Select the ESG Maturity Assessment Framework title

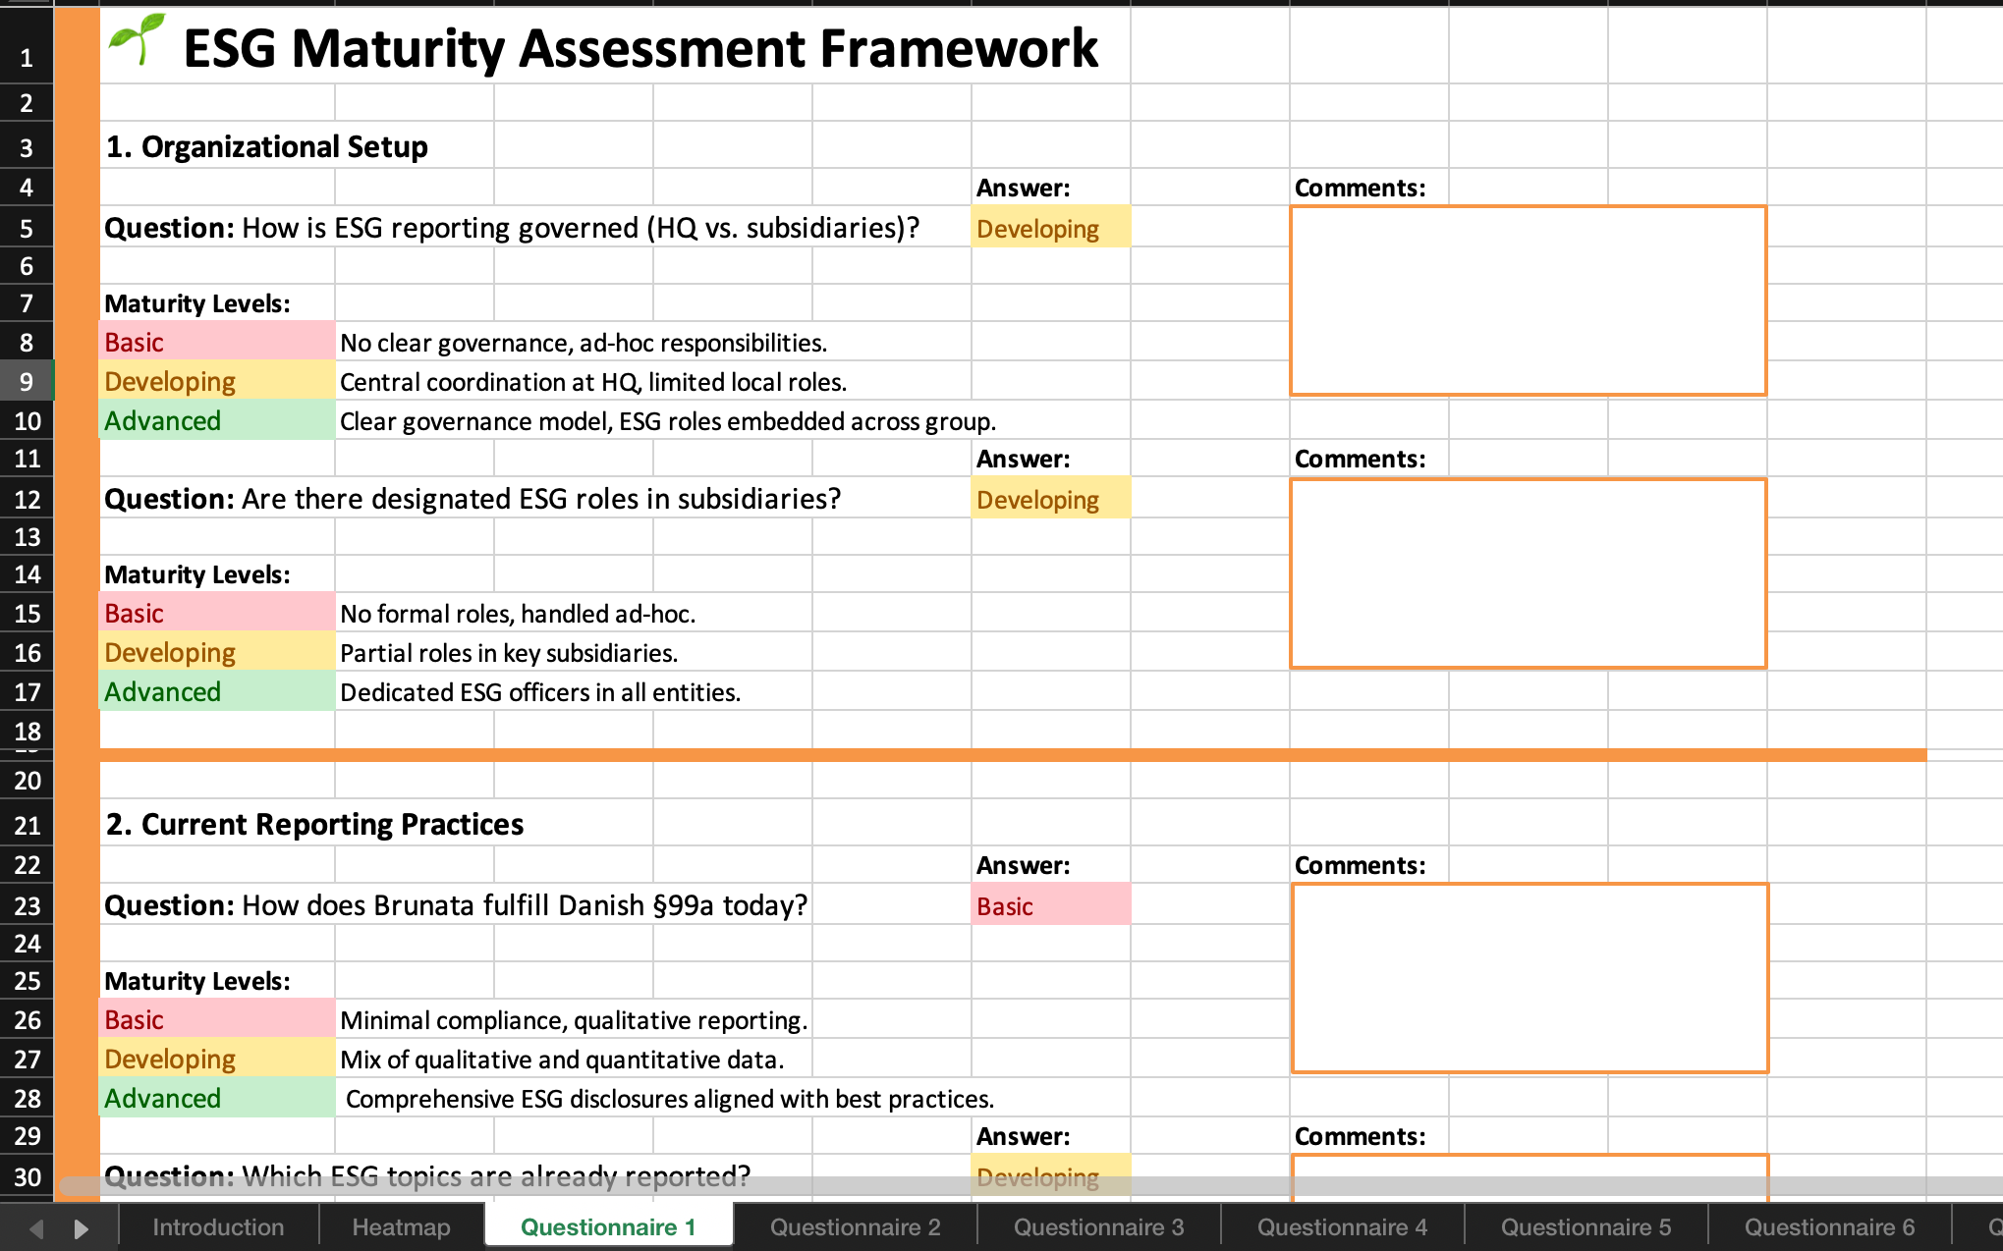click(640, 49)
